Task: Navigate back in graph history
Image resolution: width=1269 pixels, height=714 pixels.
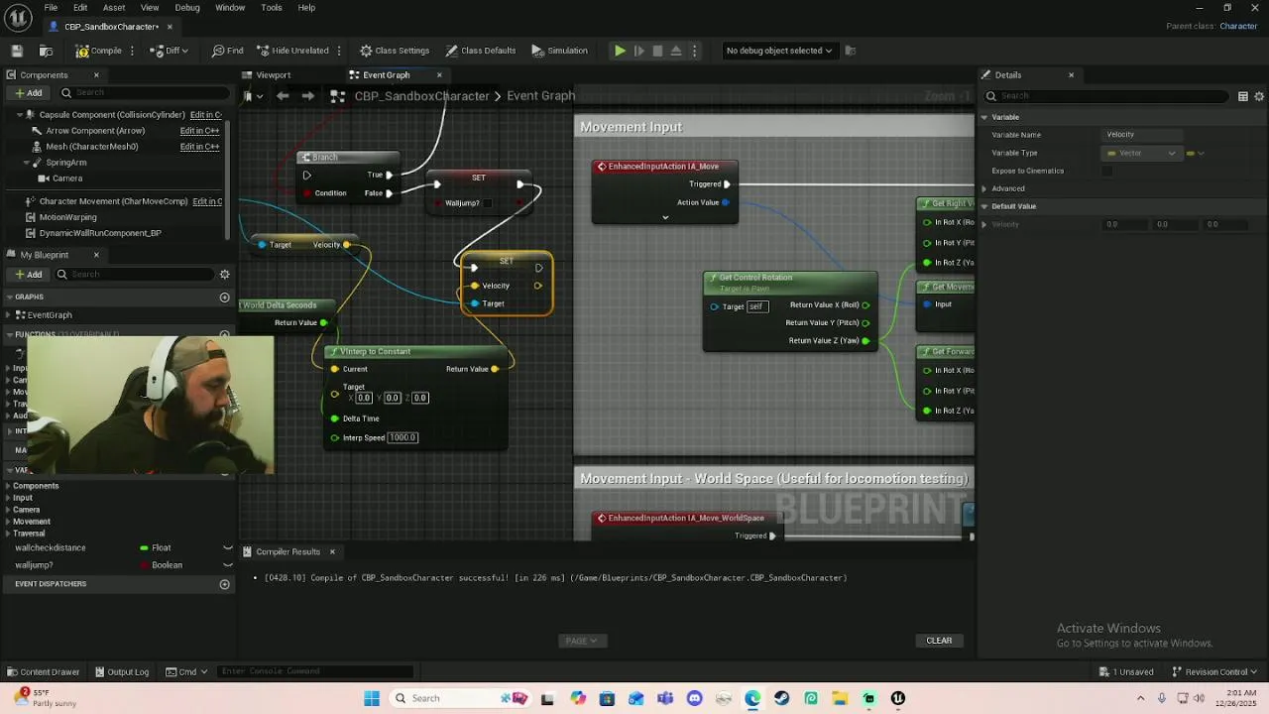Action: 283,96
